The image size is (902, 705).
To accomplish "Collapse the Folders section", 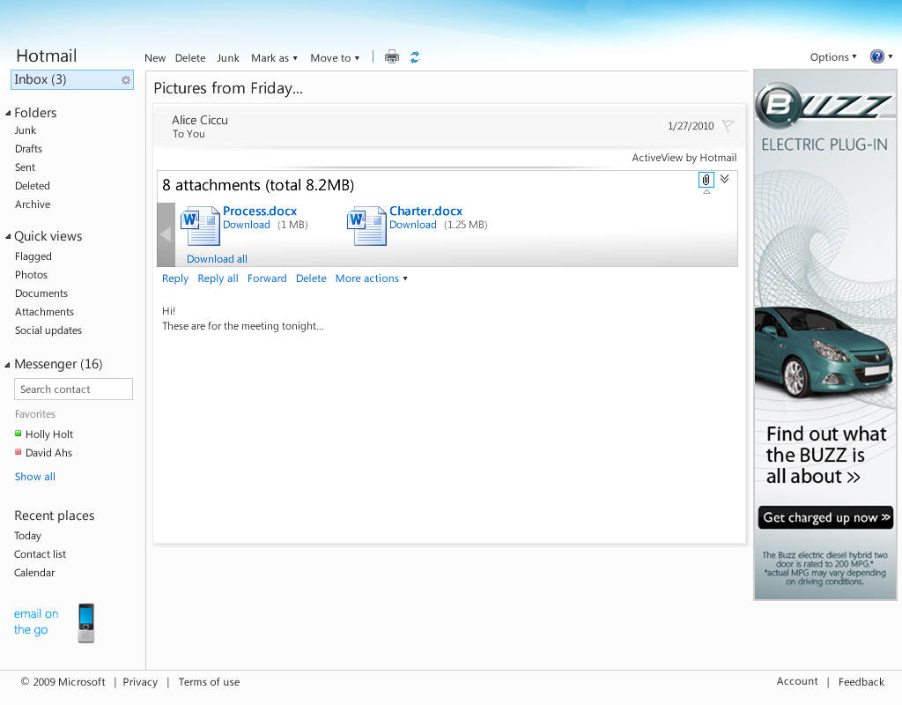I will click(8, 113).
